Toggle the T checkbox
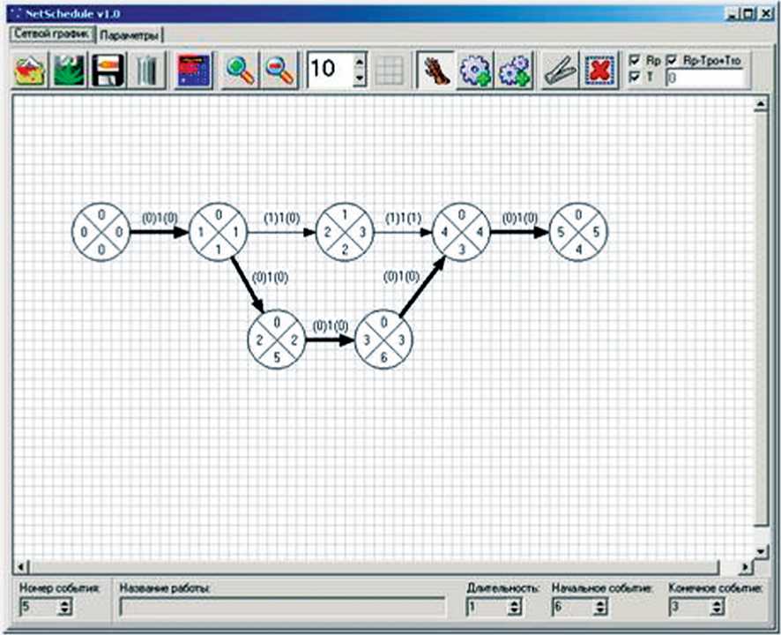781x635 pixels. click(635, 77)
